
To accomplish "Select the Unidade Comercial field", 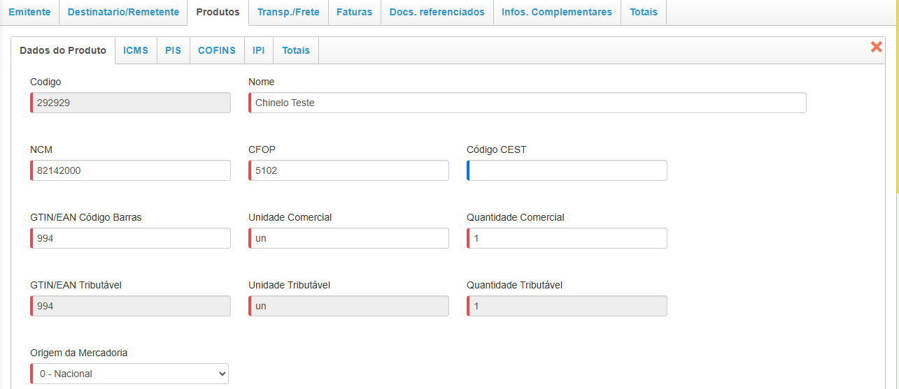I will pos(349,238).
